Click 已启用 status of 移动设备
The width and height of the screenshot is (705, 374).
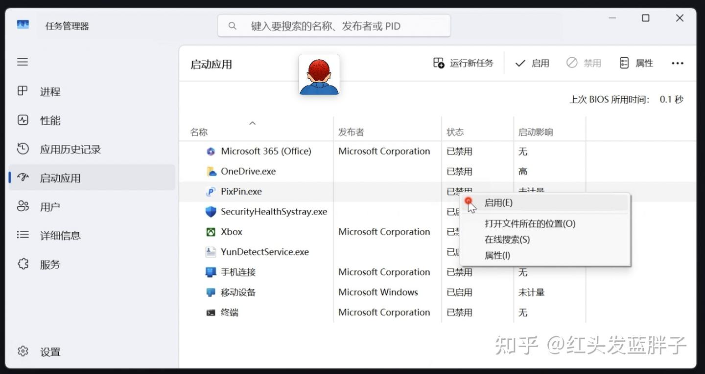tap(459, 292)
